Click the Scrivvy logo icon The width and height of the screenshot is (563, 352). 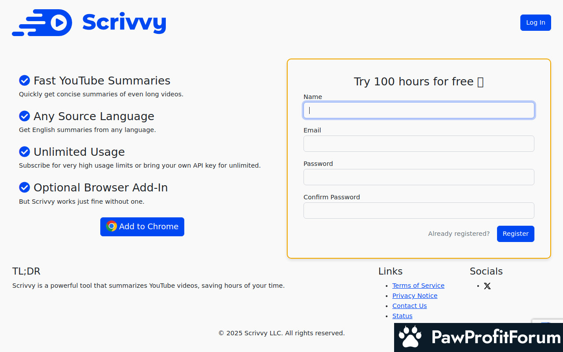42,22
